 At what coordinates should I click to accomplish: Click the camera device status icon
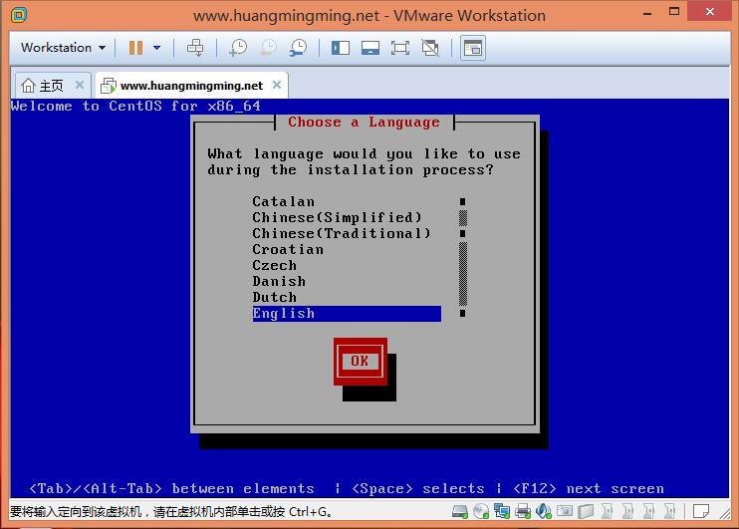pos(565,511)
